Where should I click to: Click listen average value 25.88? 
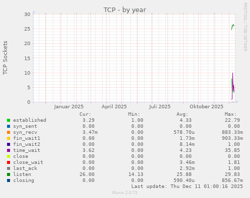pos(184,174)
